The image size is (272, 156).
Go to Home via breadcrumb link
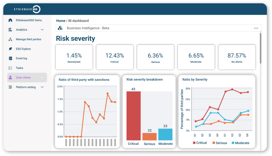pos(61,21)
